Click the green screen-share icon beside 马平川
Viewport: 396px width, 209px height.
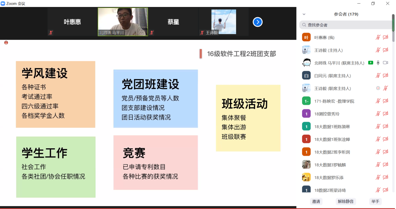(x=371, y=63)
